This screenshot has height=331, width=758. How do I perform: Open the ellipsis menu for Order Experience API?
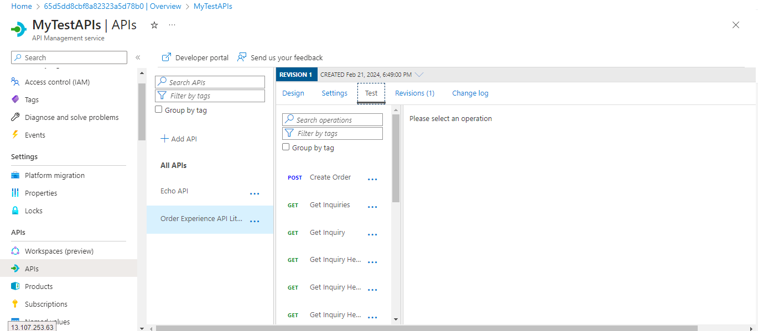click(255, 222)
